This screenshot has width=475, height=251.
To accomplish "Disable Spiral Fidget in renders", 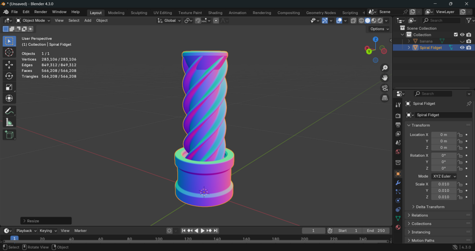I will click(469, 48).
